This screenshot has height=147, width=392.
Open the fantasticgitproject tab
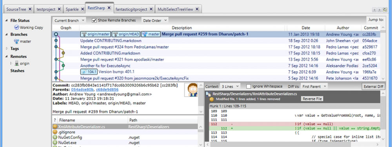coord(131,9)
